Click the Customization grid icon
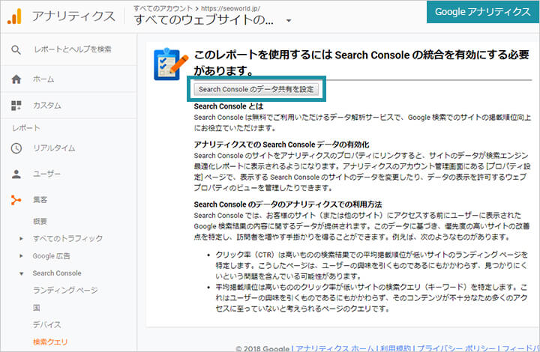 click(16, 106)
